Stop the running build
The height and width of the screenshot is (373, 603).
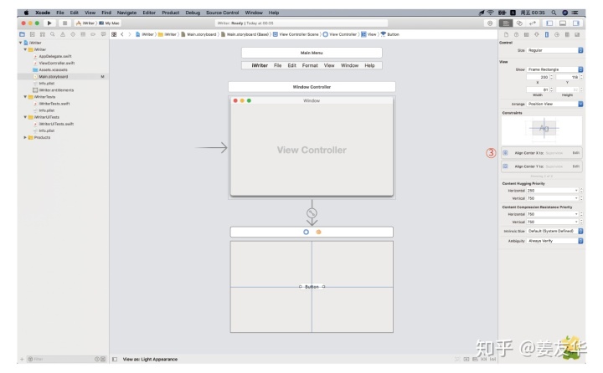click(64, 23)
